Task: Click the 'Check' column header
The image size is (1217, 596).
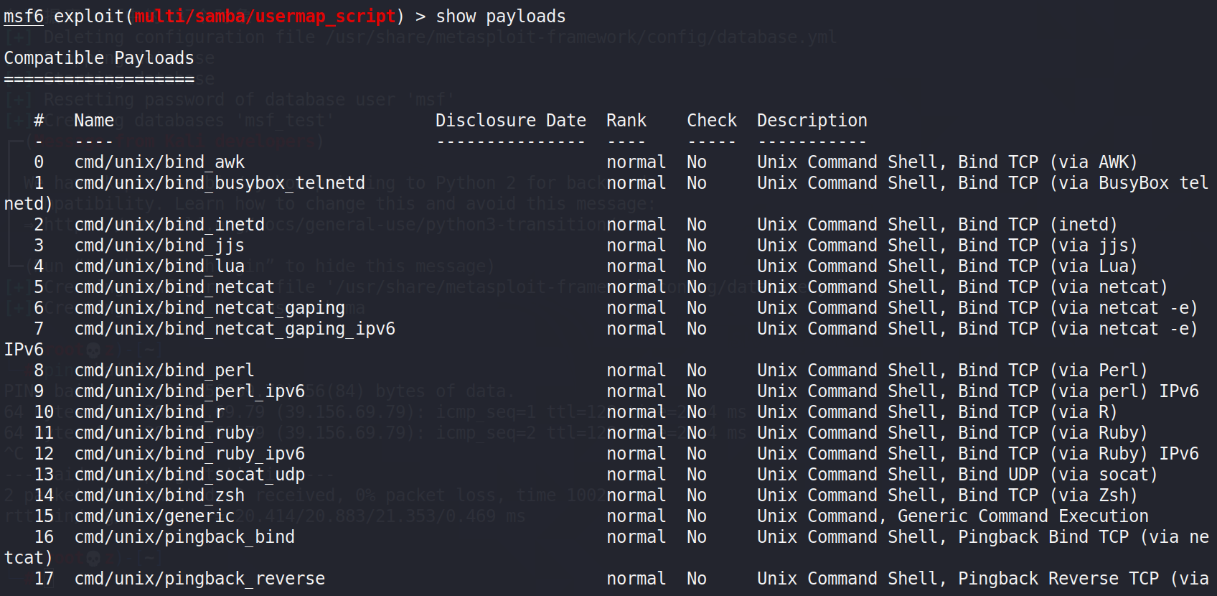Action: pyautogui.click(x=712, y=121)
